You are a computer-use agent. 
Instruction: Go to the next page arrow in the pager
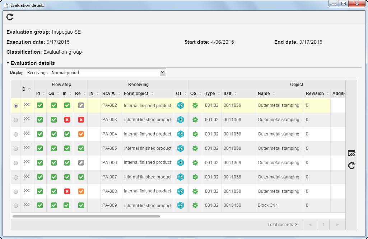[337, 224]
